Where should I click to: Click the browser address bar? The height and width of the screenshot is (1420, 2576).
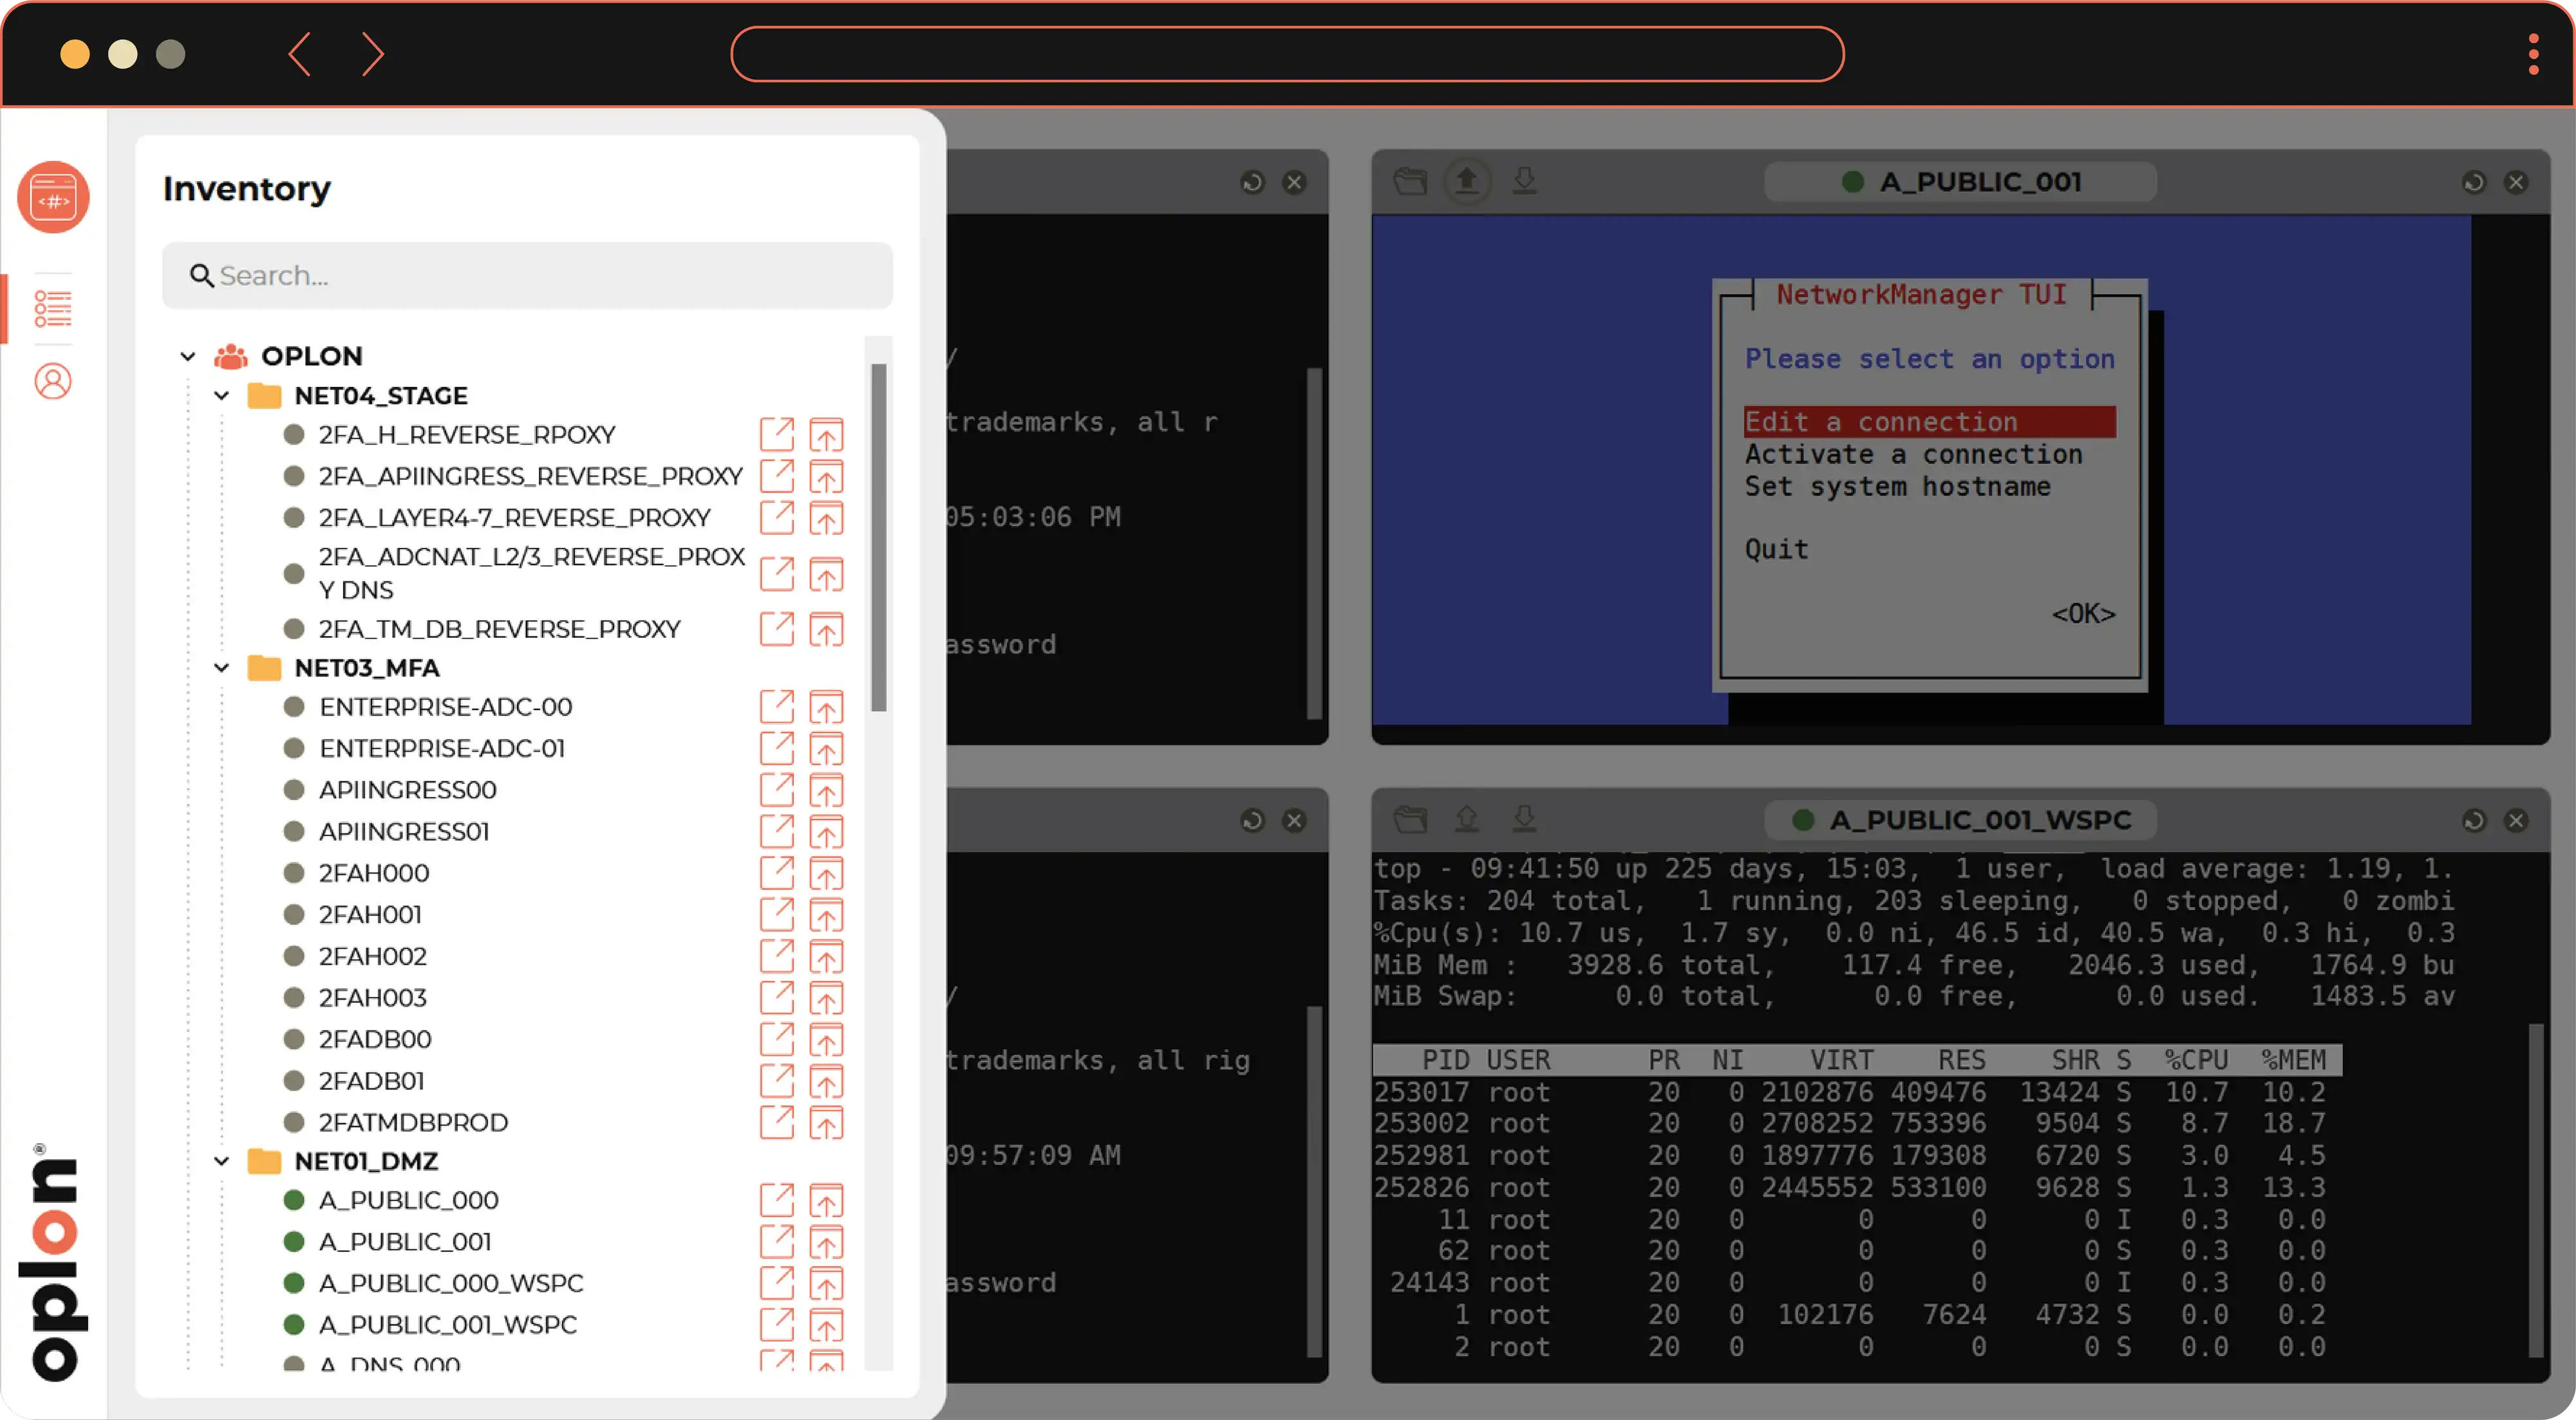pyautogui.click(x=1287, y=54)
